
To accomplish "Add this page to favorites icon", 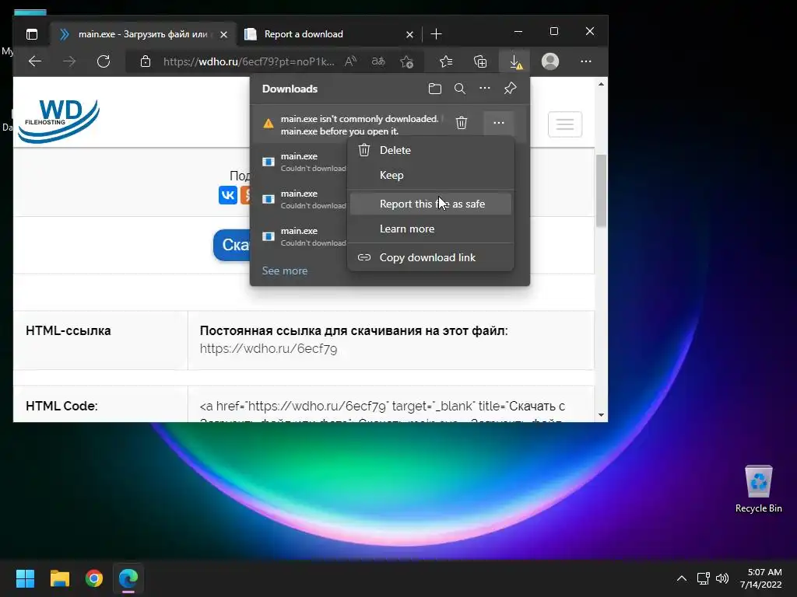I will [x=406, y=61].
